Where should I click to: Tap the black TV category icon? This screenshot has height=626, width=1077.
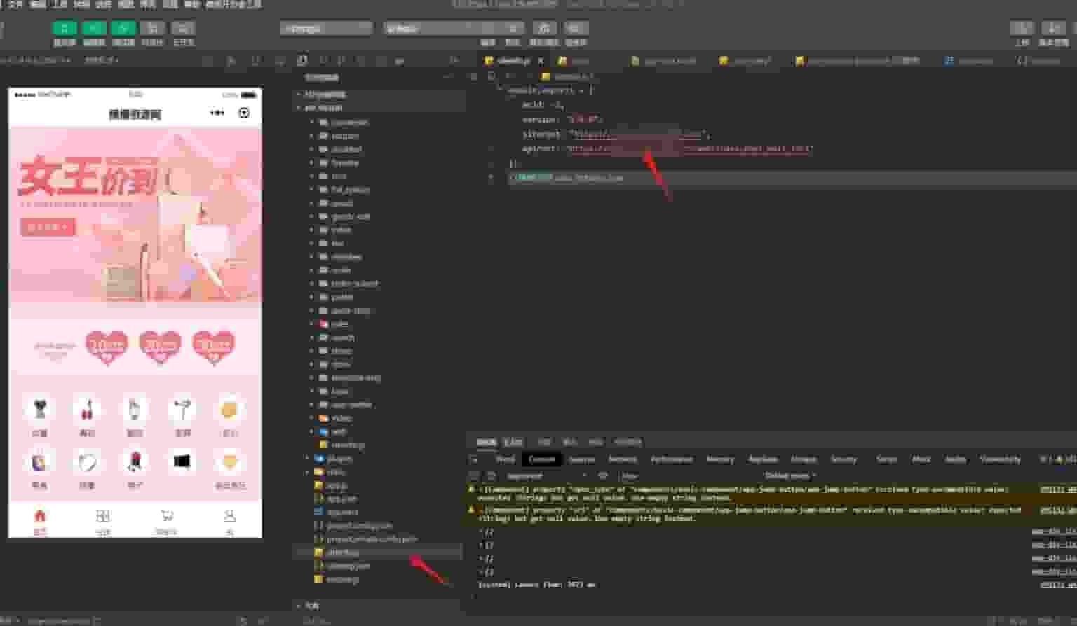coord(182,462)
